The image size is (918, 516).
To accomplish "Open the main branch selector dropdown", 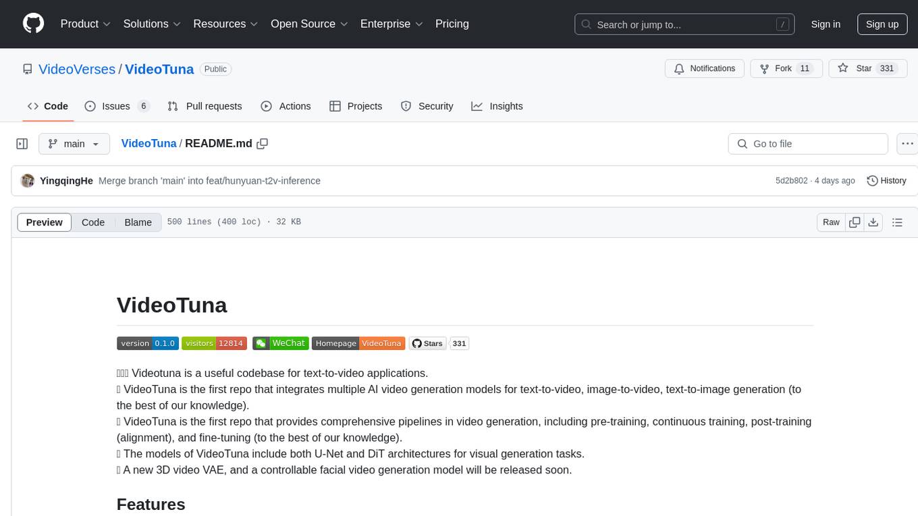I will [74, 144].
